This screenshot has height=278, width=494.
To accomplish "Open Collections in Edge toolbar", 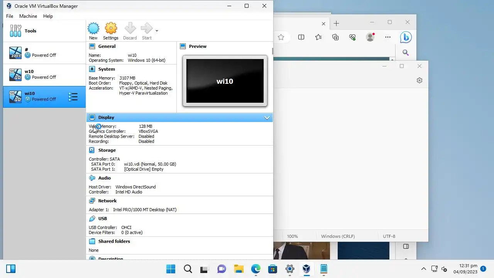I will pos(335,37).
